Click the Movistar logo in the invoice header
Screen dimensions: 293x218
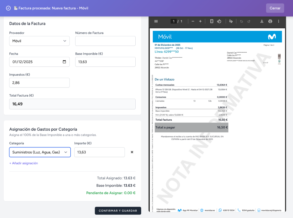[272, 37]
